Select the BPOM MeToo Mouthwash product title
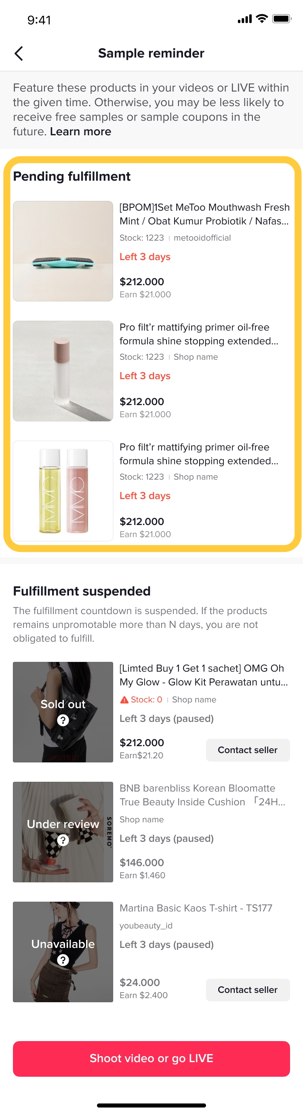 pyautogui.click(x=204, y=214)
